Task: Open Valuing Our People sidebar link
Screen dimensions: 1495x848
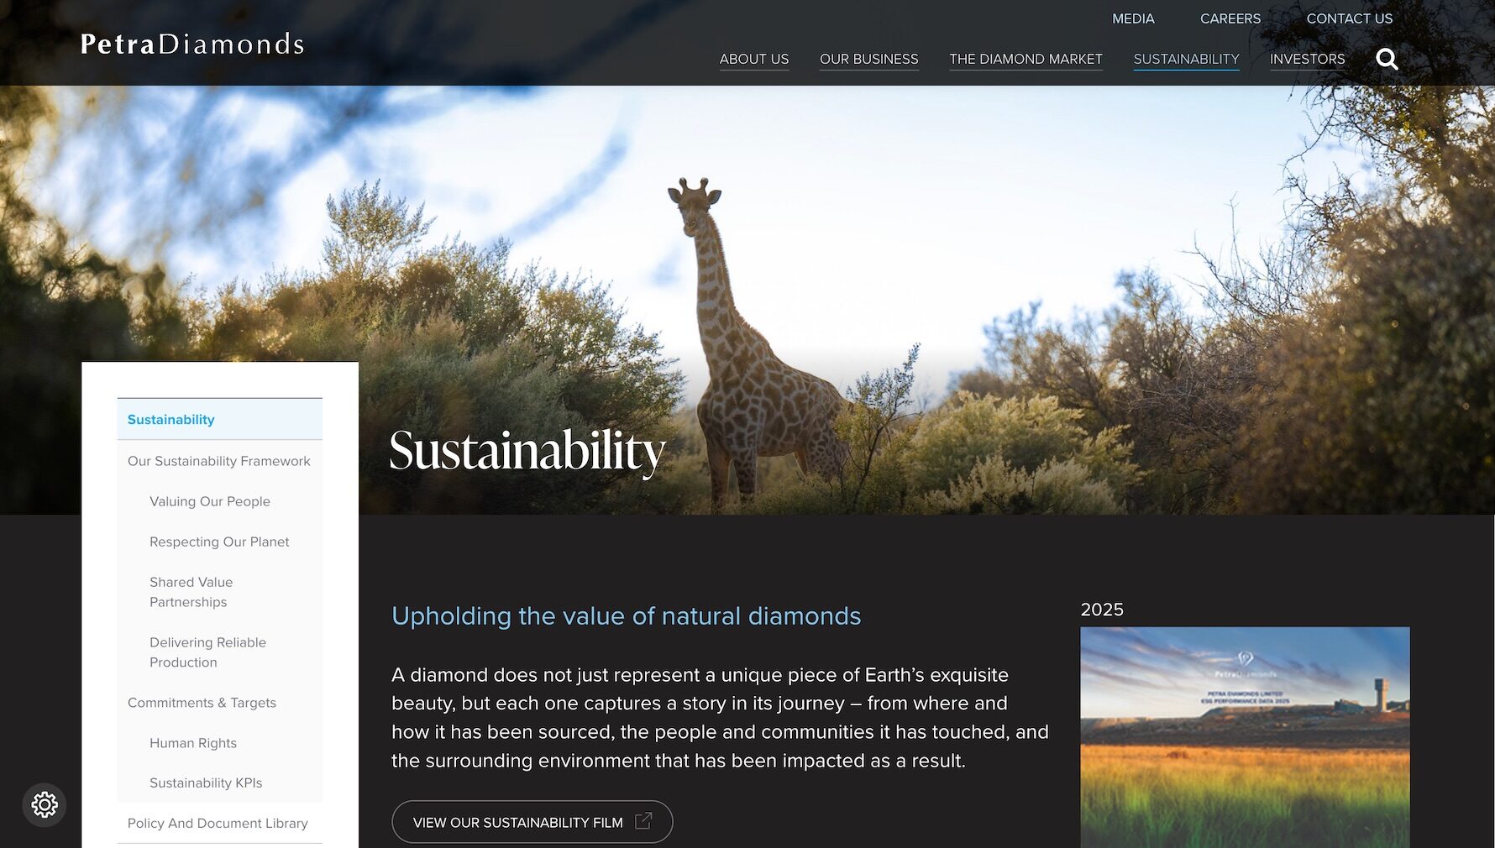Action: (x=210, y=501)
